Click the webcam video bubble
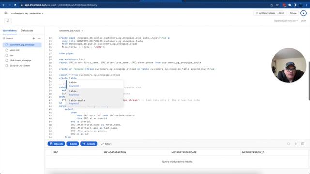 coord(289,65)
